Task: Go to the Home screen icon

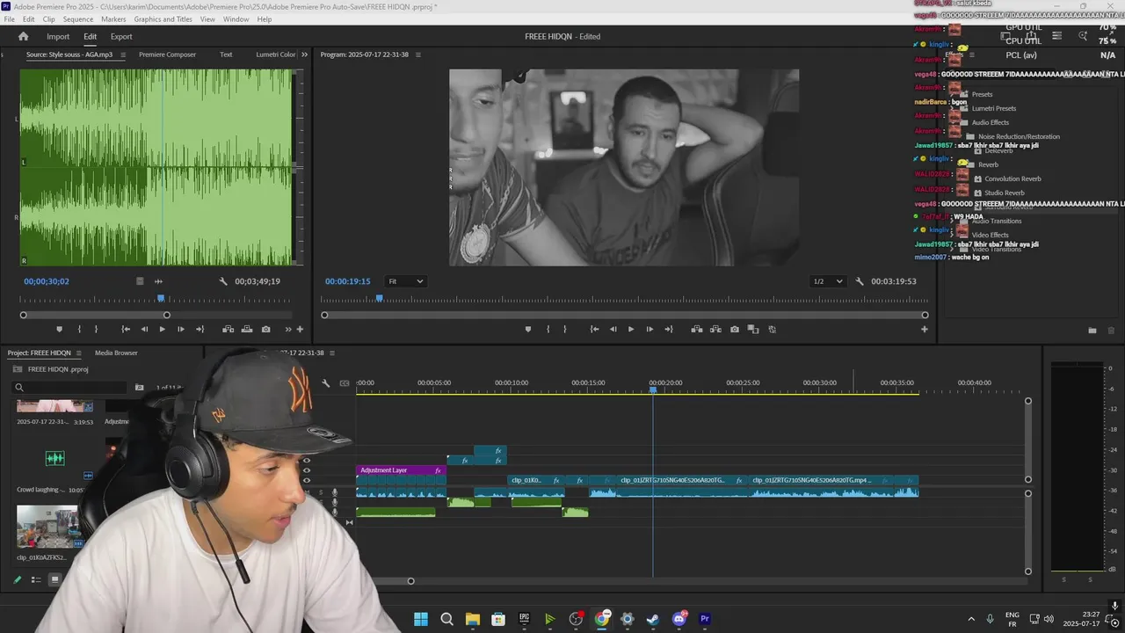Action: pos(23,36)
